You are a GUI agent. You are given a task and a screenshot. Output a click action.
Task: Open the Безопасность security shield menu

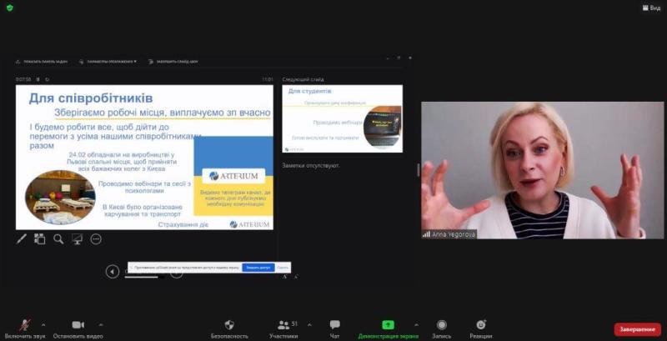click(229, 329)
